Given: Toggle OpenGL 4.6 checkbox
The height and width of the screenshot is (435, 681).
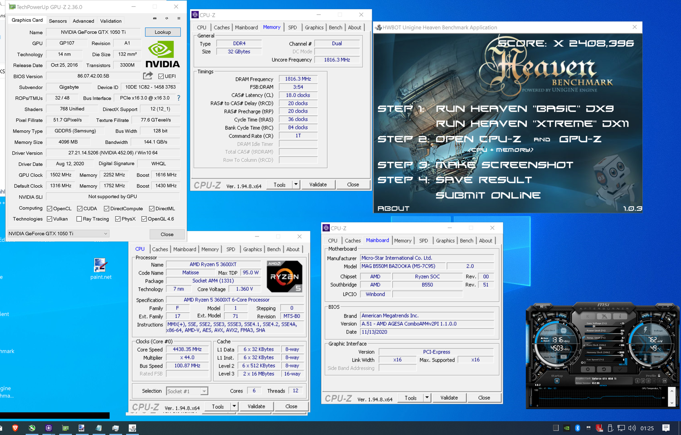Looking at the screenshot, I should (144, 219).
